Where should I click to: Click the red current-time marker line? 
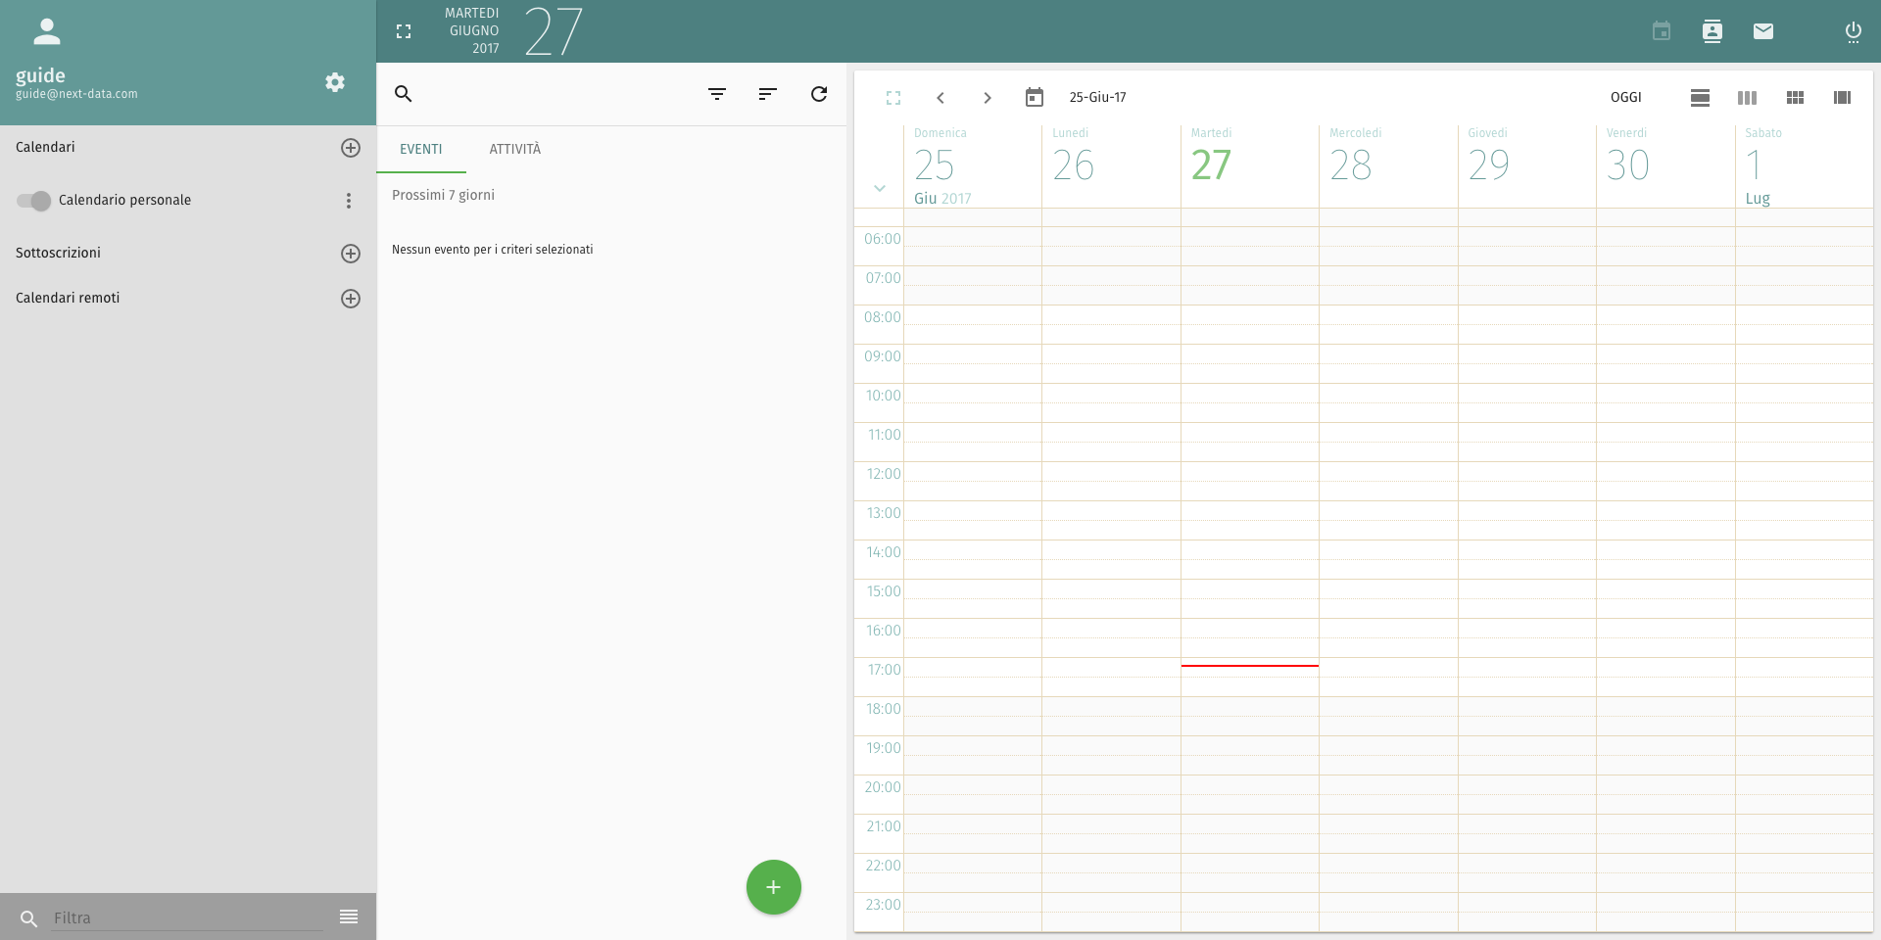point(1250,666)
